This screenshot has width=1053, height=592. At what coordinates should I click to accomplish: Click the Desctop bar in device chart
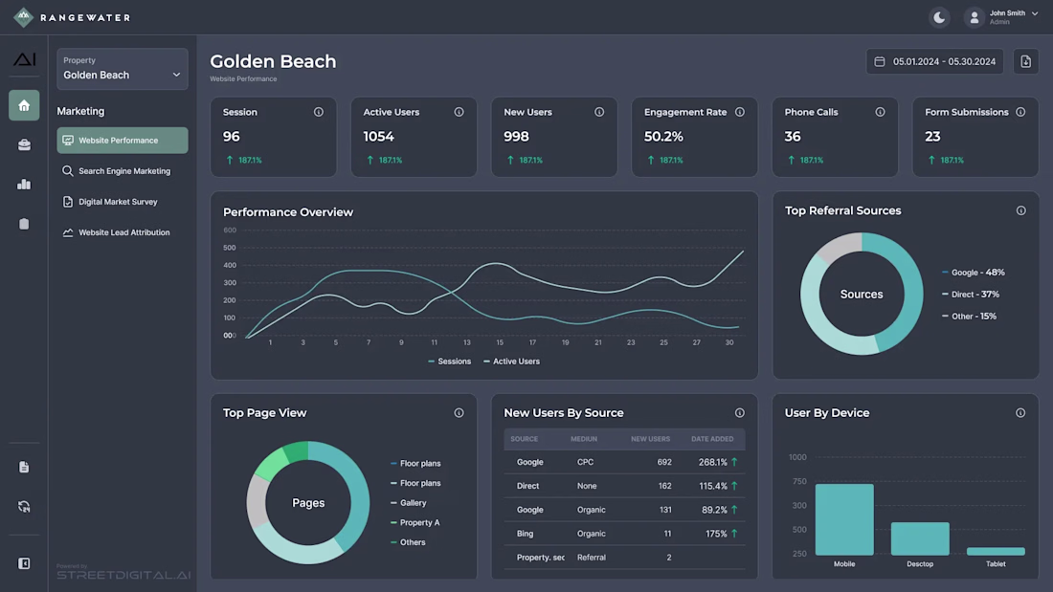(x=920, y=538)
